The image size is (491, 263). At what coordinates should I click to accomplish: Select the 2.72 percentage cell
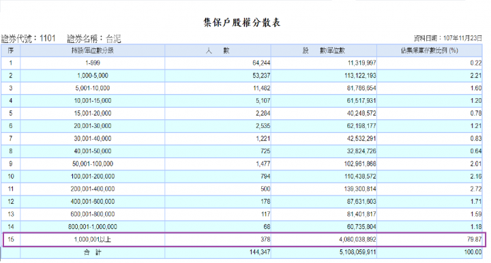pyautogui.click(x=430, y=189)
